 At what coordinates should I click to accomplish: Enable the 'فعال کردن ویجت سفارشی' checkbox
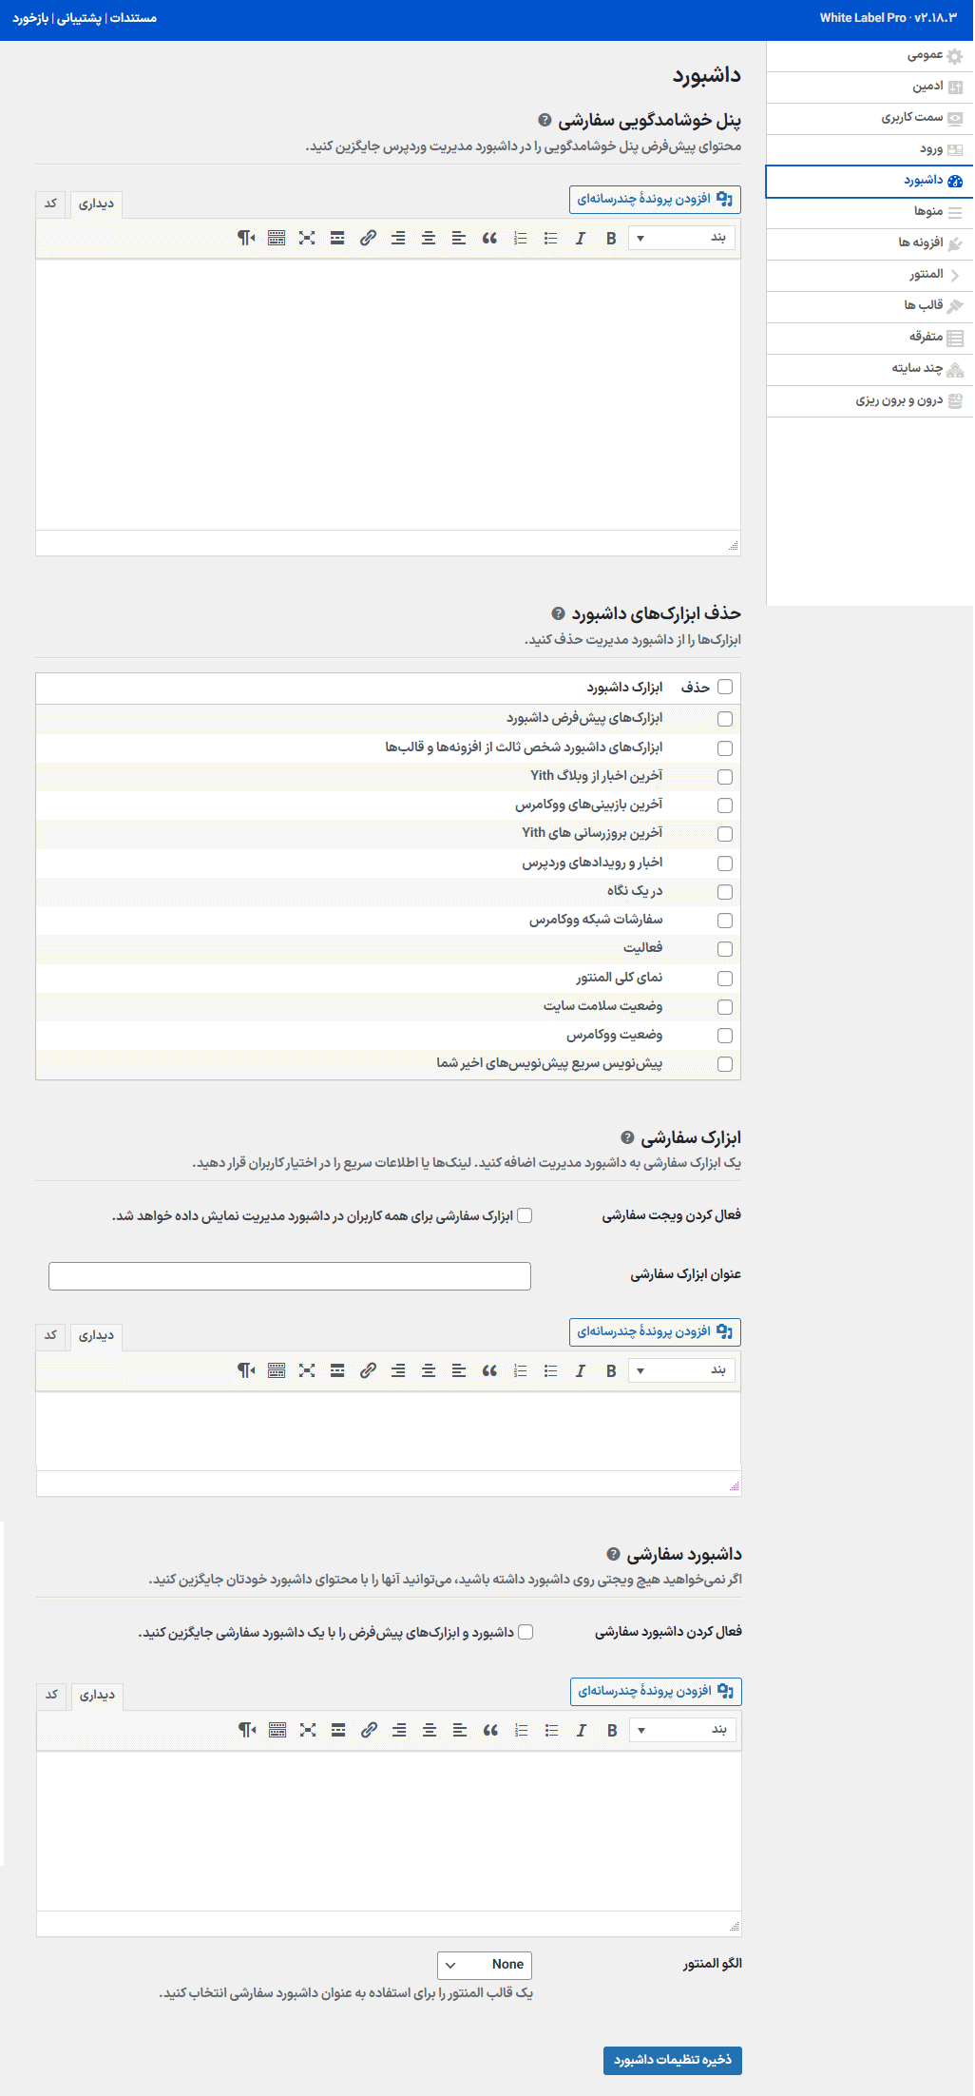coord(525,1215)
